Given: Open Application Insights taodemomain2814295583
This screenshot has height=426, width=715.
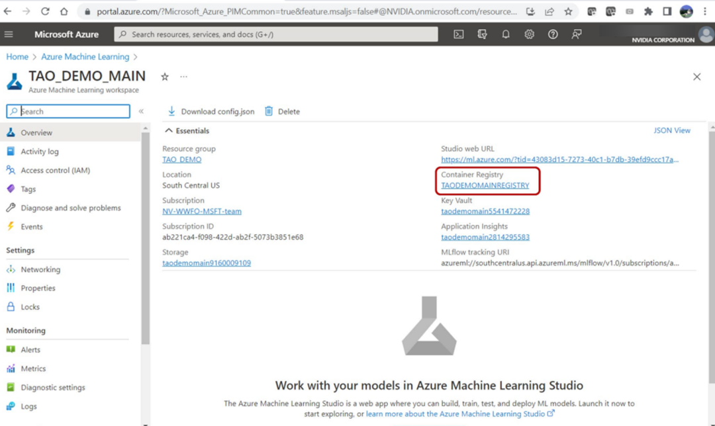Looking at the screenshot, I should click(485, 237).
